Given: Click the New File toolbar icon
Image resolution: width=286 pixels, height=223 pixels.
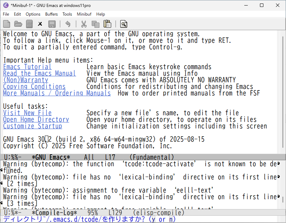Looking at the screenshot, I should tap(7, 24).
